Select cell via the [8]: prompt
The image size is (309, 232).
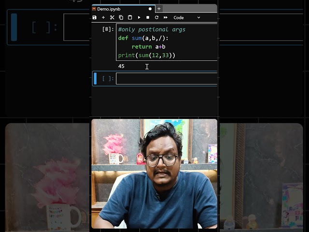(108, 29)
